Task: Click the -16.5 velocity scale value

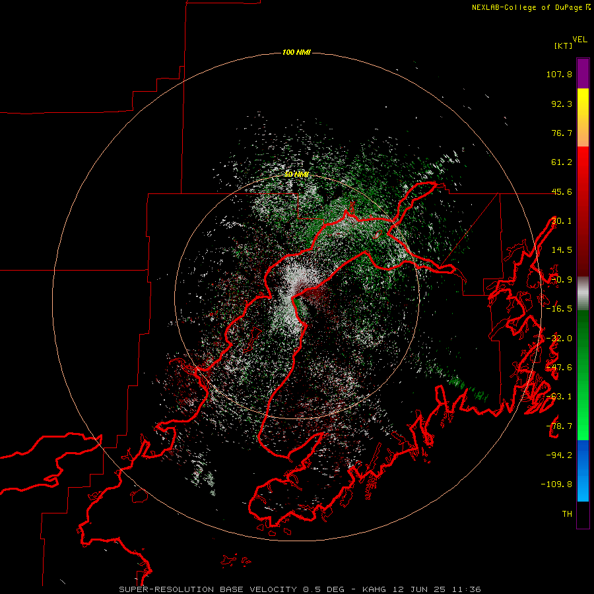Action: (x=559, y=309)
